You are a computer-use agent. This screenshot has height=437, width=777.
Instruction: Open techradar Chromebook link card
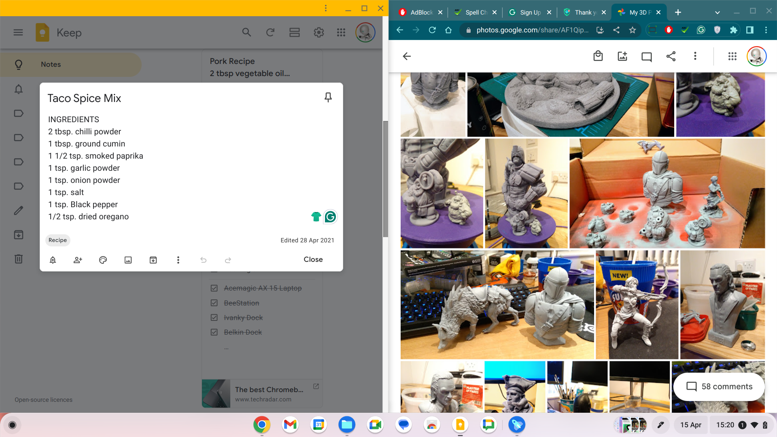click(262, 394)
